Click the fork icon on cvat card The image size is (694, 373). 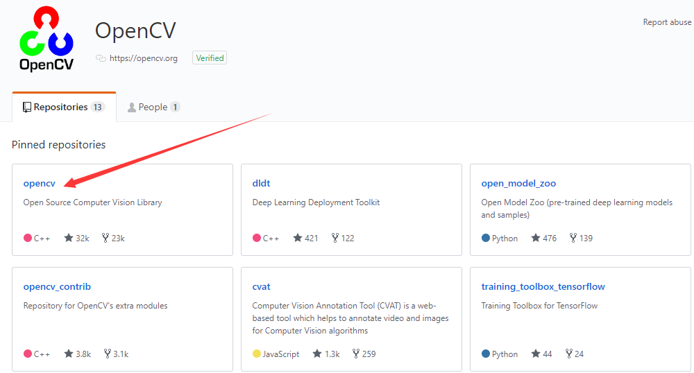(x=356, y=354)
